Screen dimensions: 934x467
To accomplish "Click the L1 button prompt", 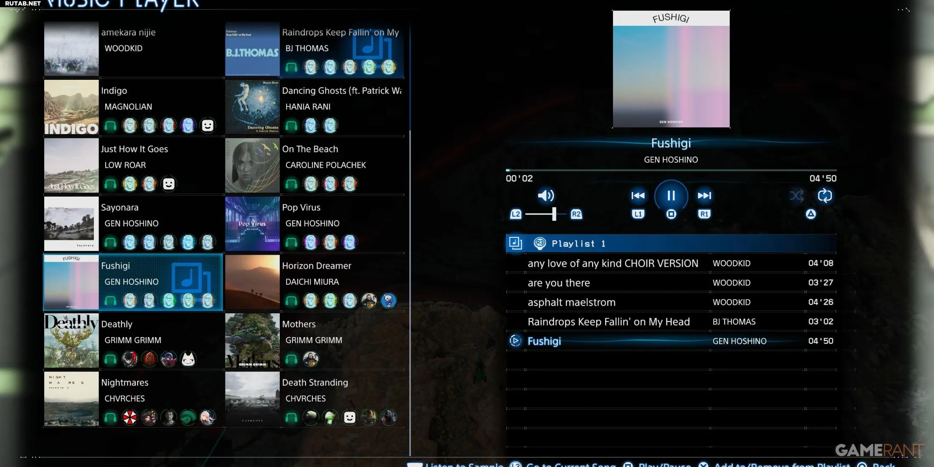I will click(638, 214).
